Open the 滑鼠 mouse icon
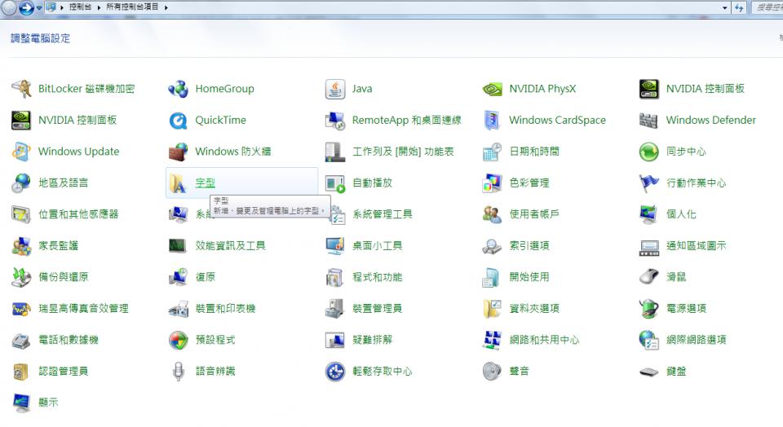The height and width of the screenshot is (427, 783). [648, 277]
